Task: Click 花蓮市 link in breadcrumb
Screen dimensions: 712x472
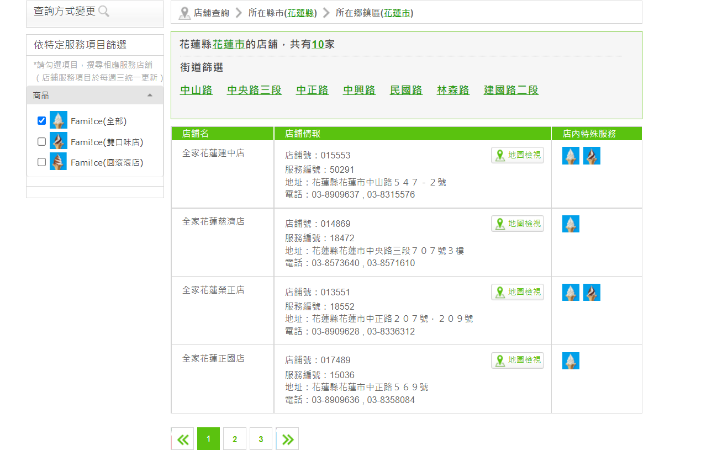Action: tap(397, 13)
